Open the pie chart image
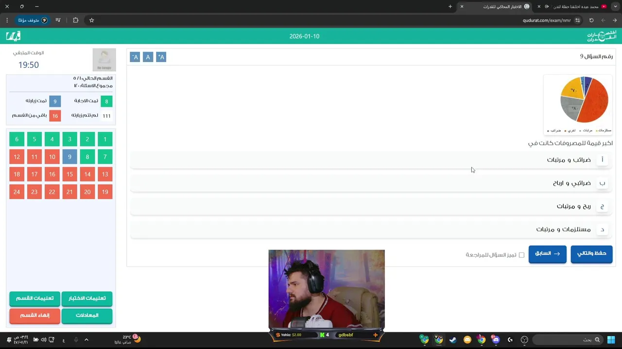The width and height of the screenshot is (622, 349). click(578, 104)
